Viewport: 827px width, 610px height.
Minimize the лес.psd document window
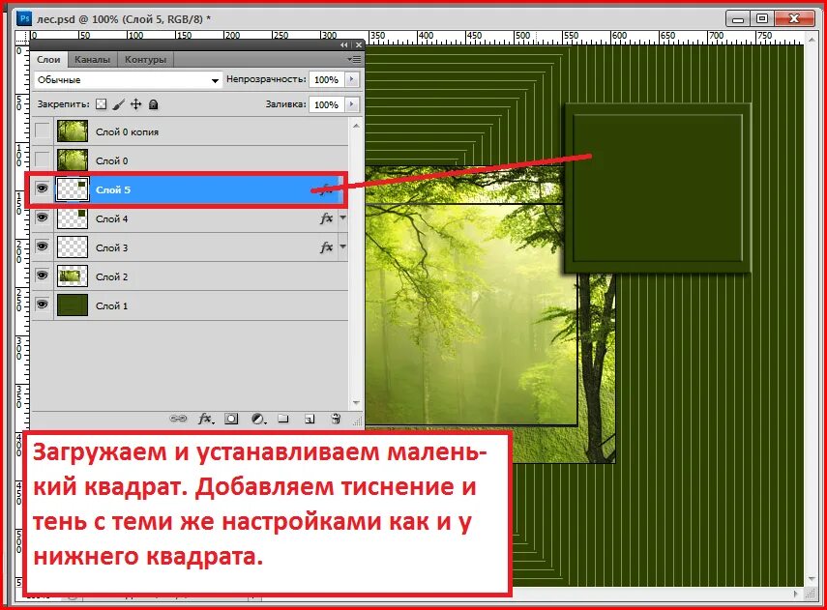(x=738, y=19)
